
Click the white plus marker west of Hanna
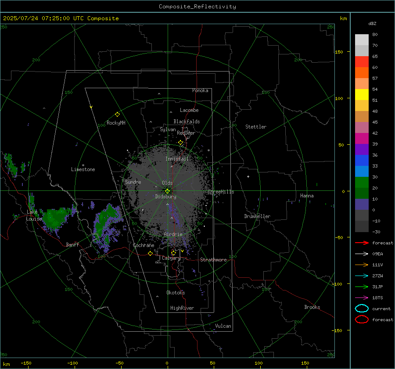coord(248,176)
